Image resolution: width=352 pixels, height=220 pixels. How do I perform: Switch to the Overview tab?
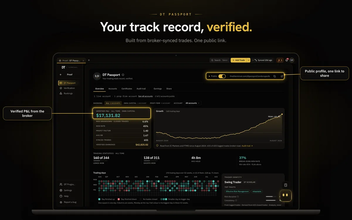click(x=99, y=89)
